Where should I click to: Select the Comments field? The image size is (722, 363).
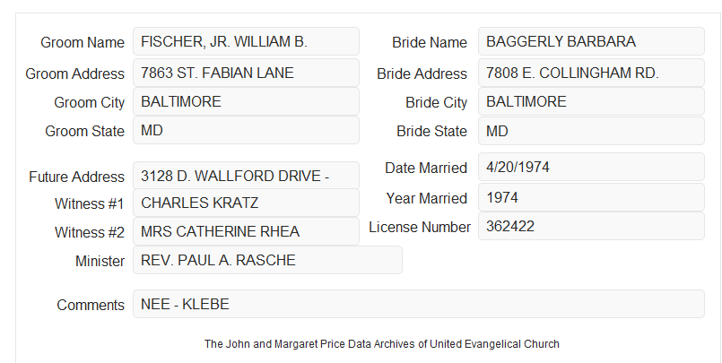click(x=419, y=304)
